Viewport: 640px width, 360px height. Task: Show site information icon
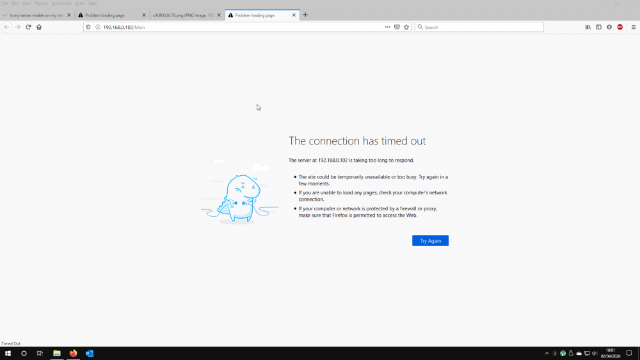pyautogui.click(x=98, y=27)
